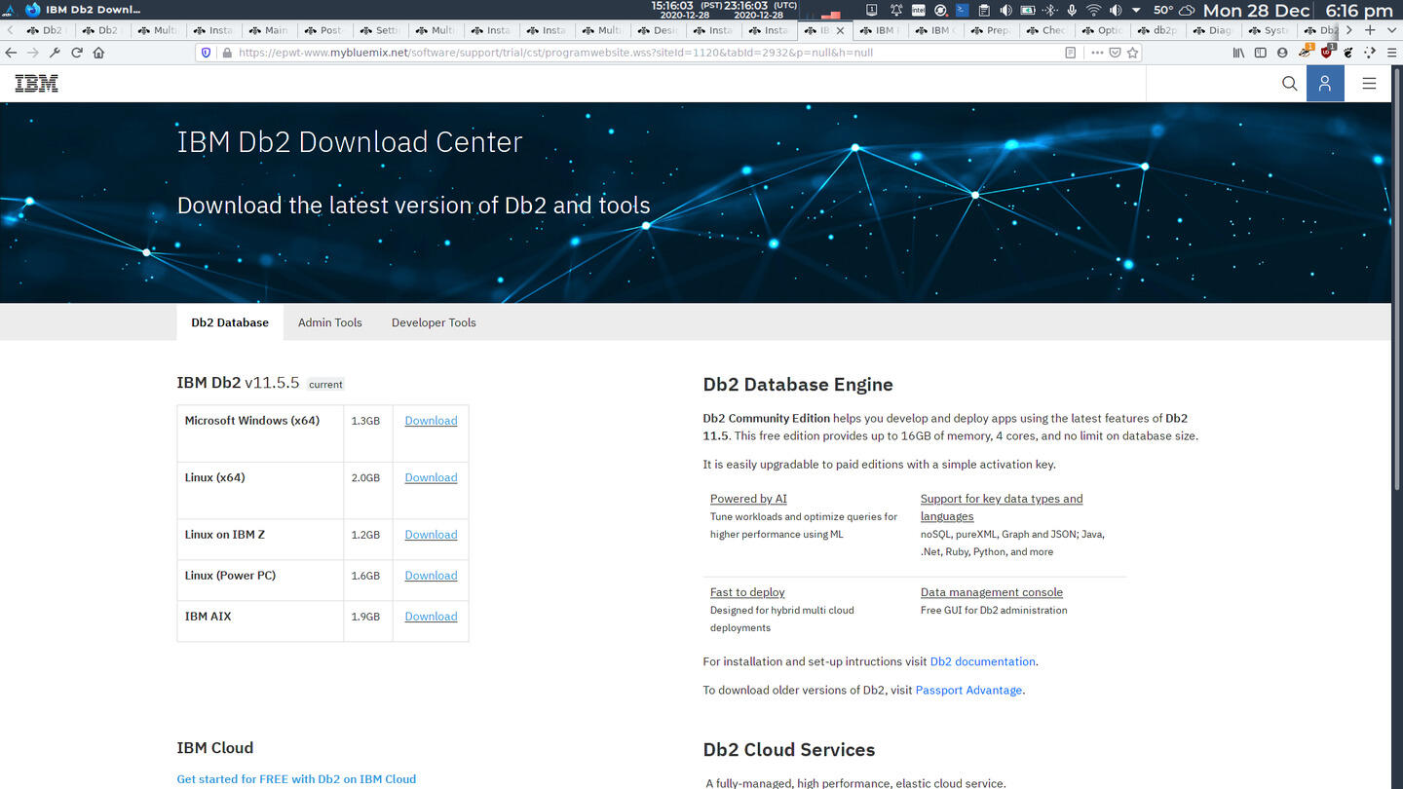This screenshot has width=1403, height=789.
Task: Open the 'Fast to deploy' link
Action: tap(747, 592)
